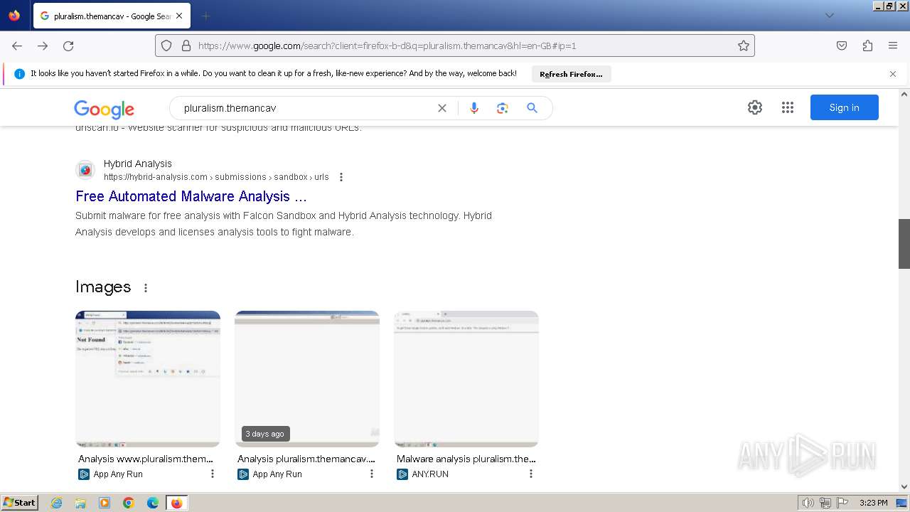Dismiss the Firefox refresh notification
Screen dimensions: 910x512
coord(893,74)
